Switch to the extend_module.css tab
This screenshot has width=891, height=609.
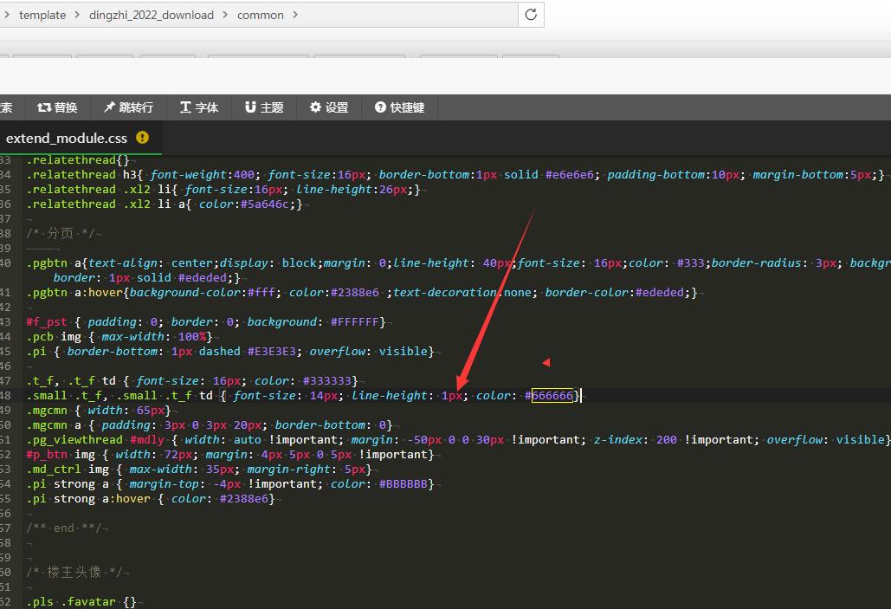[x=67, y=138]
